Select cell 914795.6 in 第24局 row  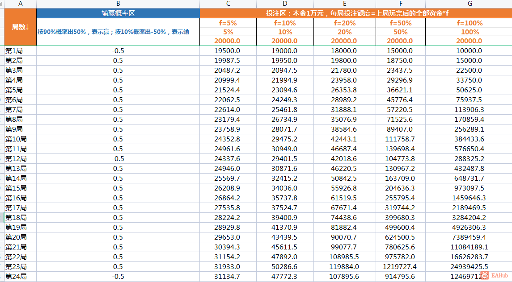click(x=401, y=277)
